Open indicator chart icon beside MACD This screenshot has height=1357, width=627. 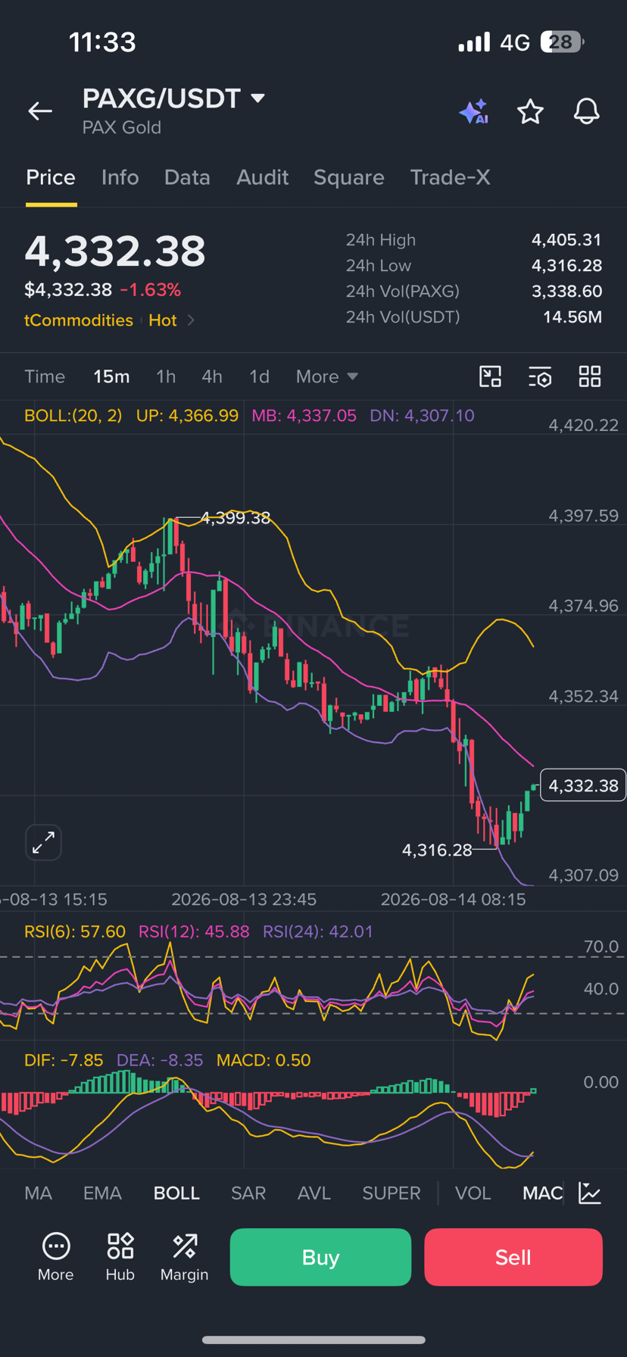(590, 1193)
